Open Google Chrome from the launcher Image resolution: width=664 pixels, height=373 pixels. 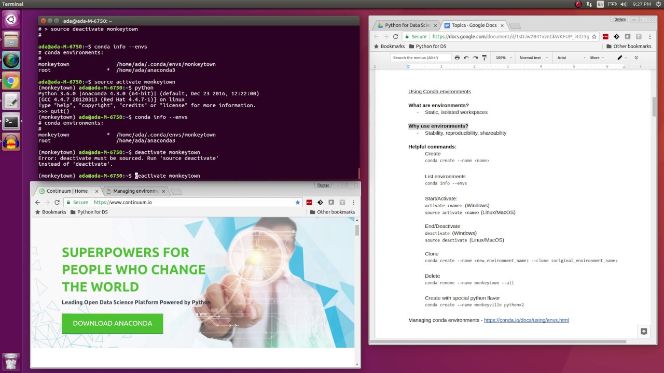click(11, 81)
